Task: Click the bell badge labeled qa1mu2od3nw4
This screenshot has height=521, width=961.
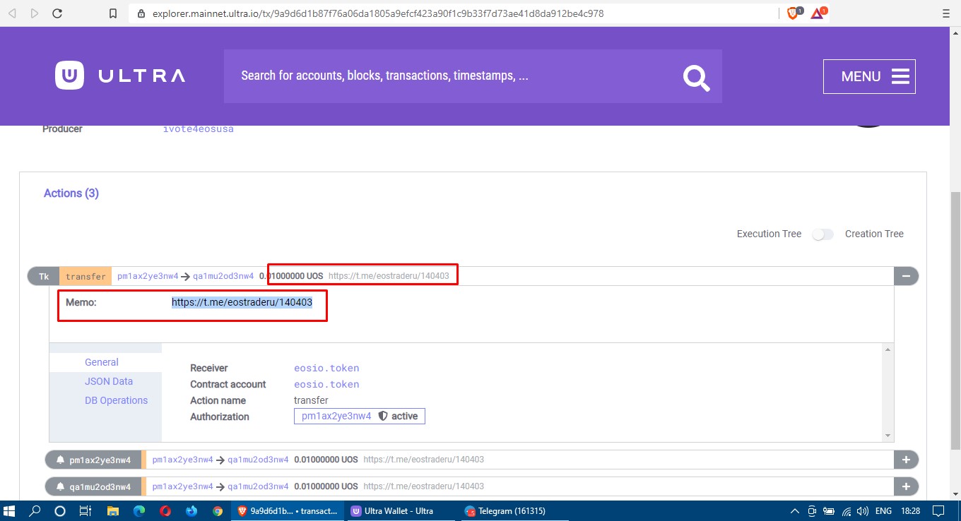Action: (x=93, y=486)
